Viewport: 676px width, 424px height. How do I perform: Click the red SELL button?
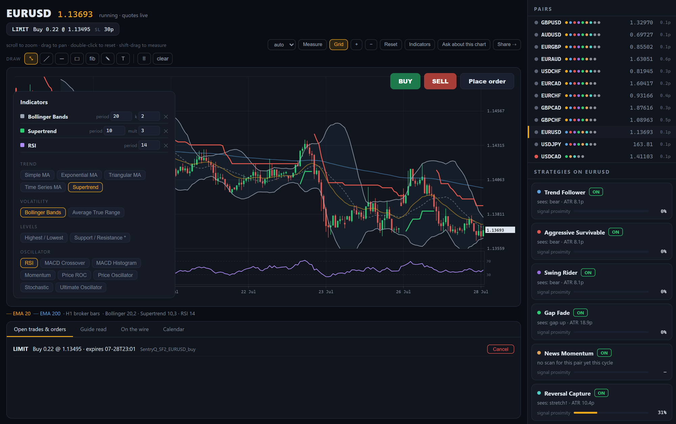point(440,81)
